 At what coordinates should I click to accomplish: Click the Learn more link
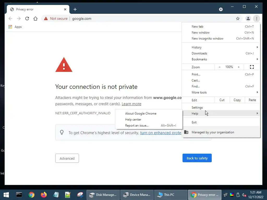coord(131,104)
